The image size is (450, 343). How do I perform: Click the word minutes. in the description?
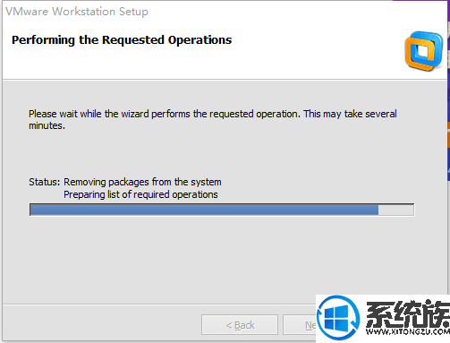pyautogui.click(x=47, y=125)
